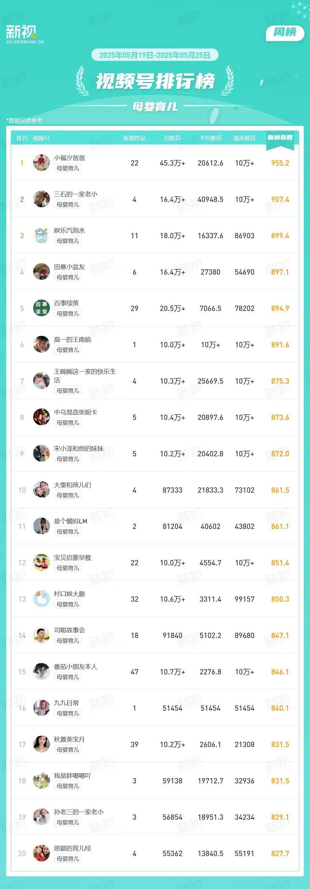The height and width of the screenshot is (889, 310).
Task: Open 小福汐爸爸 avatar thumbnail
Action: pyautogui.click(x=41, y=163)
